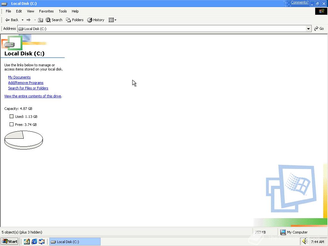Click the Used space color box
This screenshot has width=328, height=246.
click(x=12, y=116)
